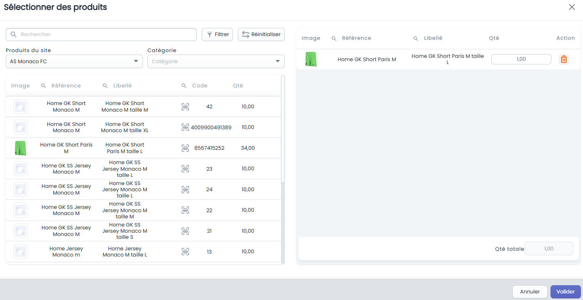Screen dimensions: 583x300
Task: Click the Qté totale field
Action: tap(549, 249)
